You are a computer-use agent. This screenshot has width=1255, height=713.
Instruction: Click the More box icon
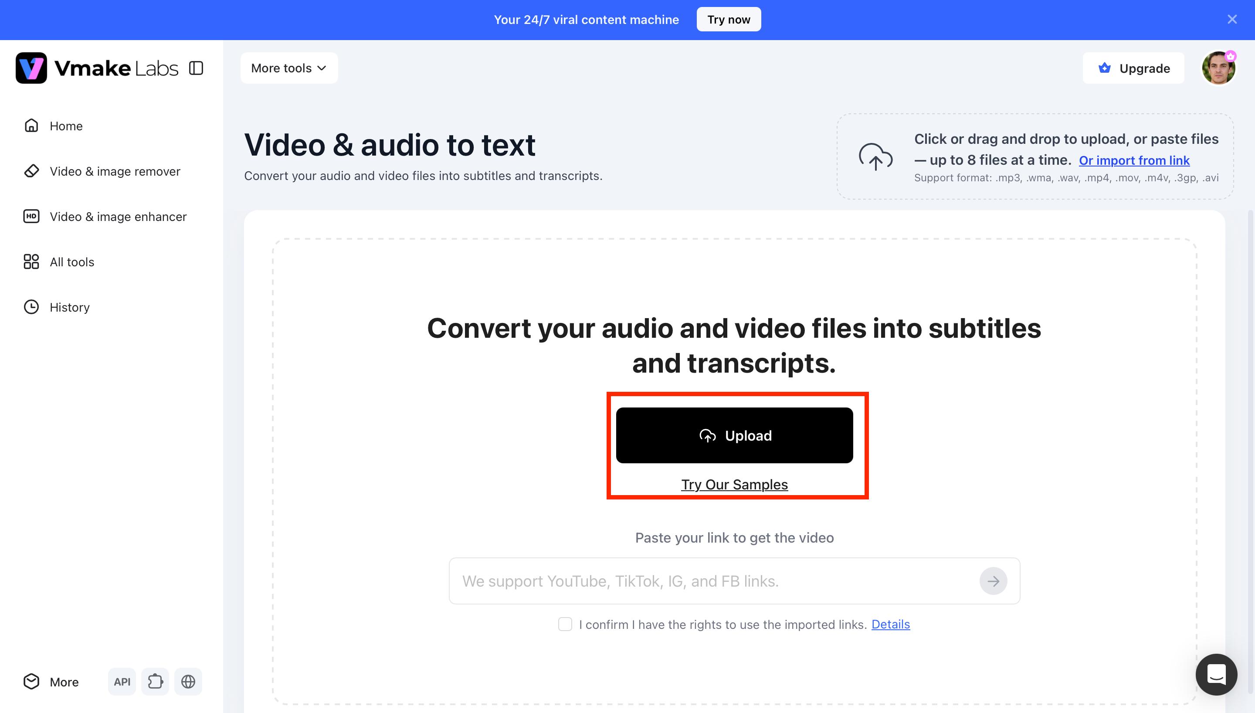coord(31,682)
